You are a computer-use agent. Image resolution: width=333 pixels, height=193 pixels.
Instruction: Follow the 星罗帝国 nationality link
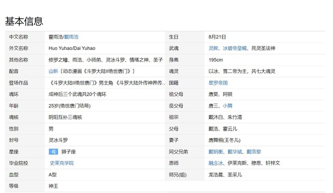[218, 83]
